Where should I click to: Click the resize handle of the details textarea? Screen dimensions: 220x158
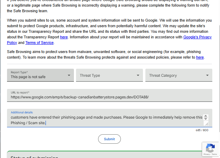pyautogui.click(x=206, y=123)
